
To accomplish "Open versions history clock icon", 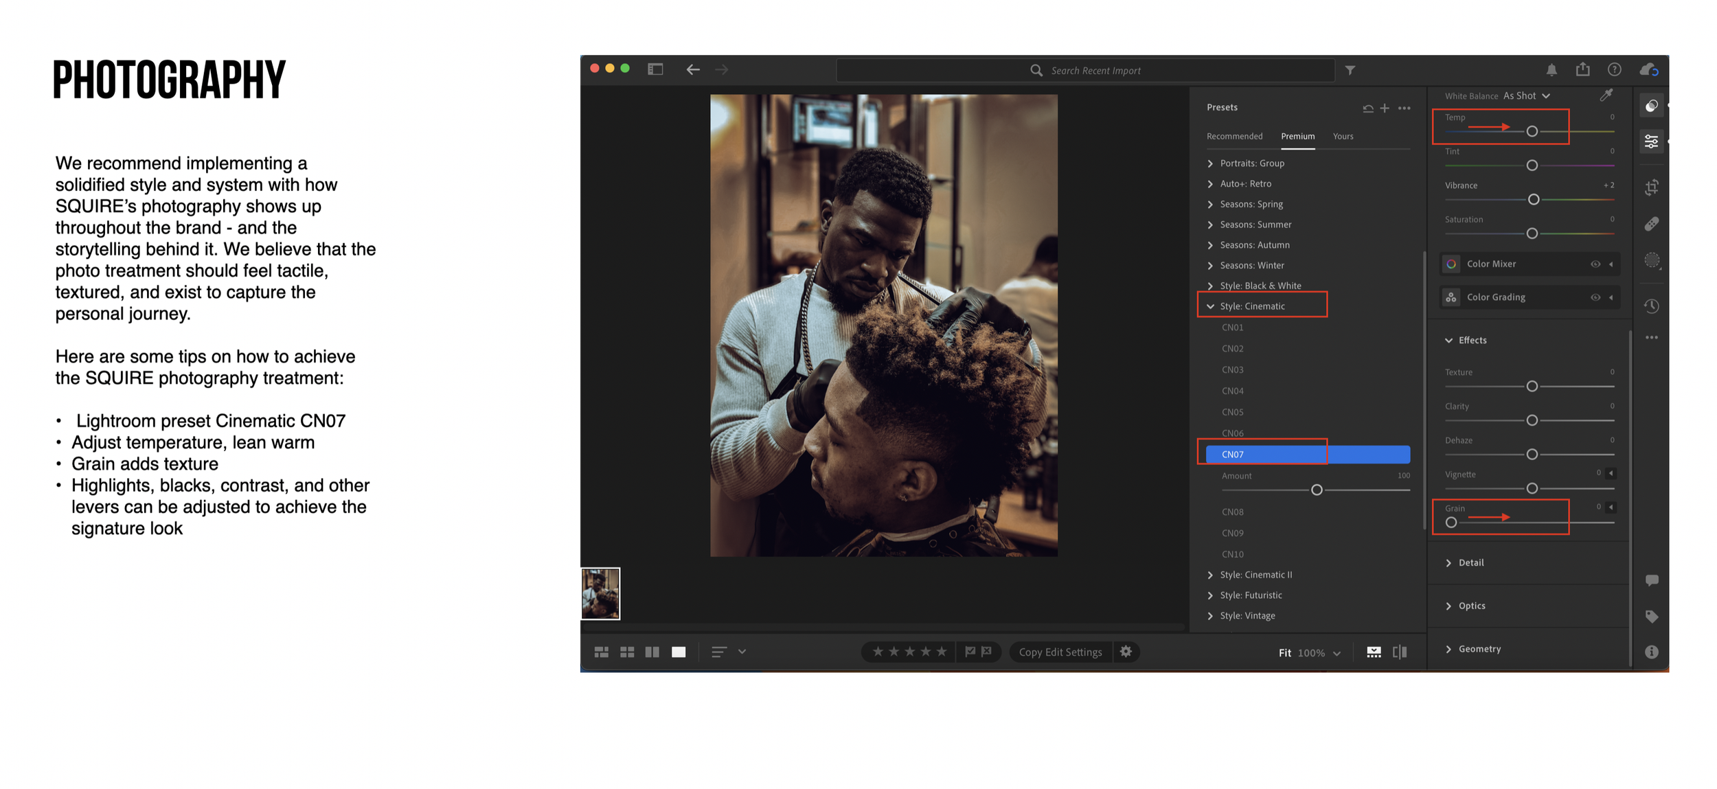I will point(1652,306).
